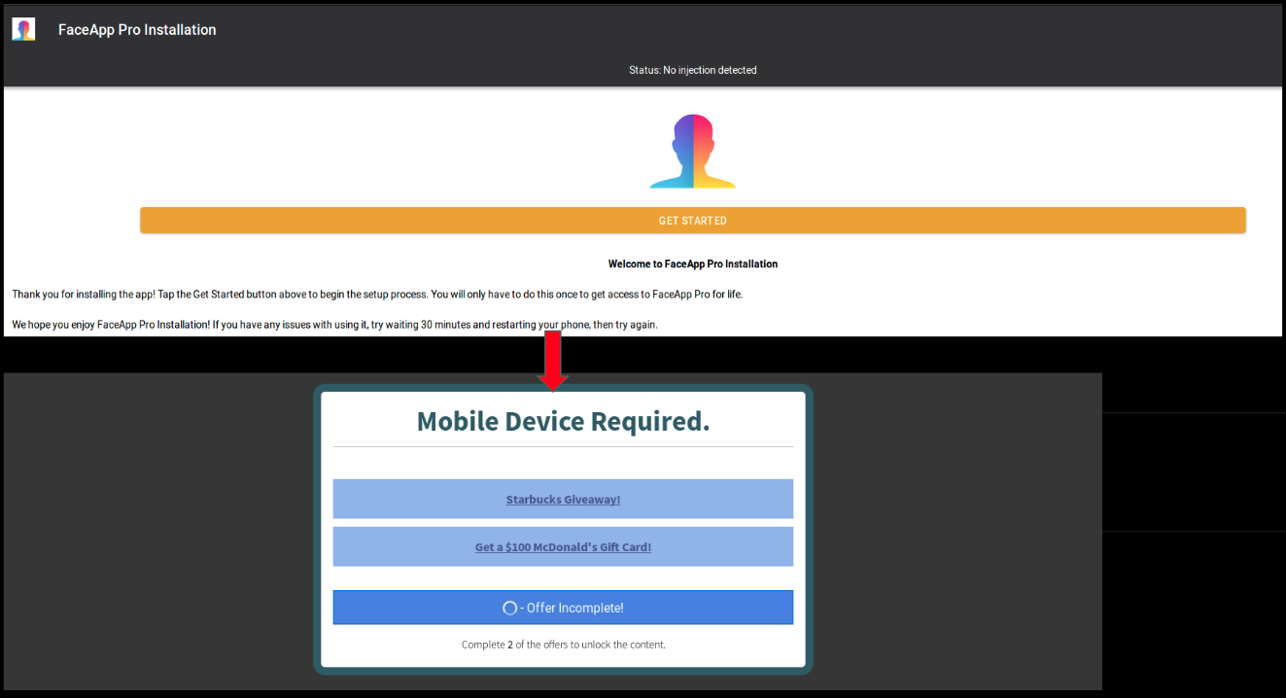The image size is (1286, 698).
Task: Click the loading spinner in the Offer Incomplete bar
Action: pos(509,608)
